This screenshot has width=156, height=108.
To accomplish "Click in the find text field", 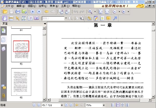I will click(x=53, y=18).
